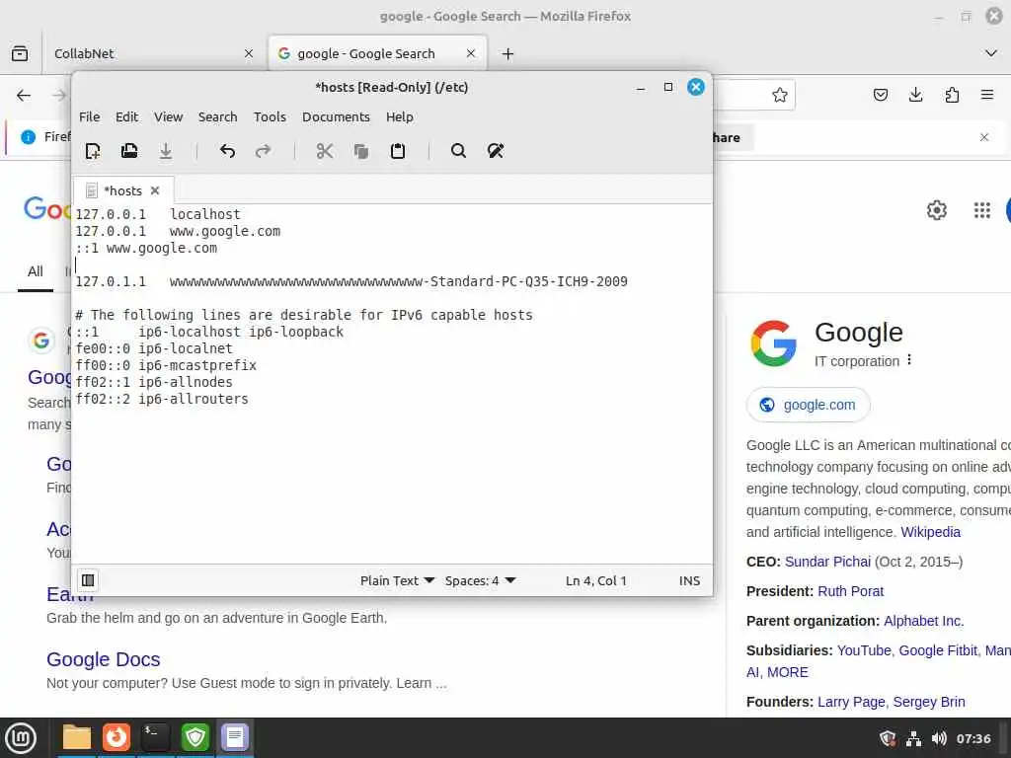Toggle the side pane in the editor status bar
The image size is (1011, 758).
pyautogui.click(x=88, y=580)
